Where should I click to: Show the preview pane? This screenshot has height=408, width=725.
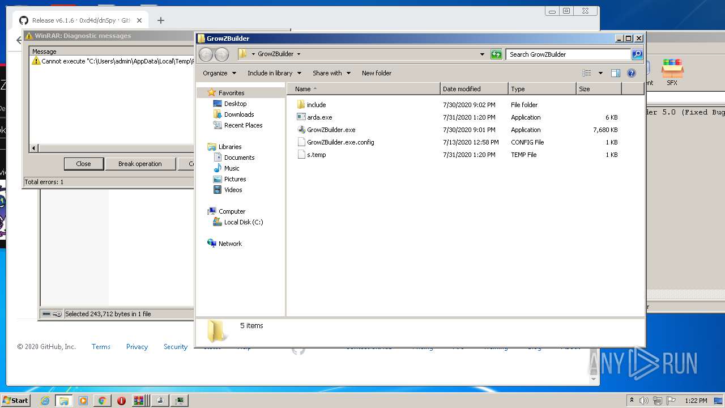coord(616,73)
